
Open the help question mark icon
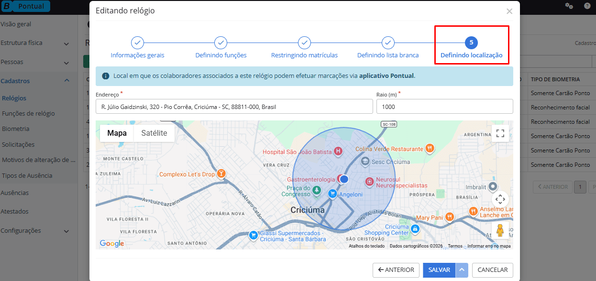click(587, 6)
